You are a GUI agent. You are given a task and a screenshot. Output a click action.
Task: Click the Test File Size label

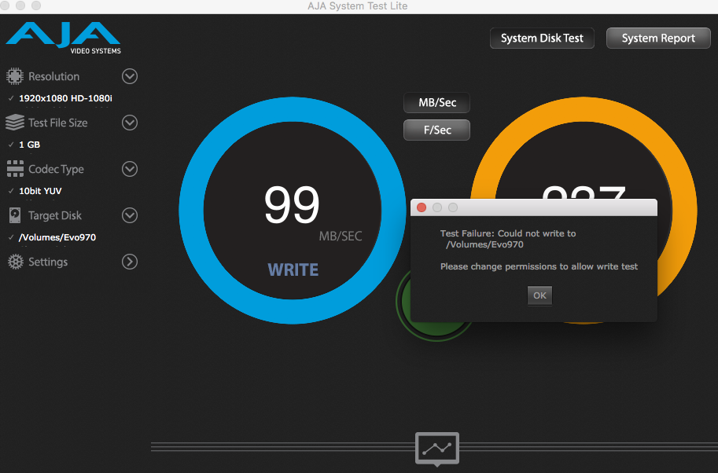click(57, 123)
